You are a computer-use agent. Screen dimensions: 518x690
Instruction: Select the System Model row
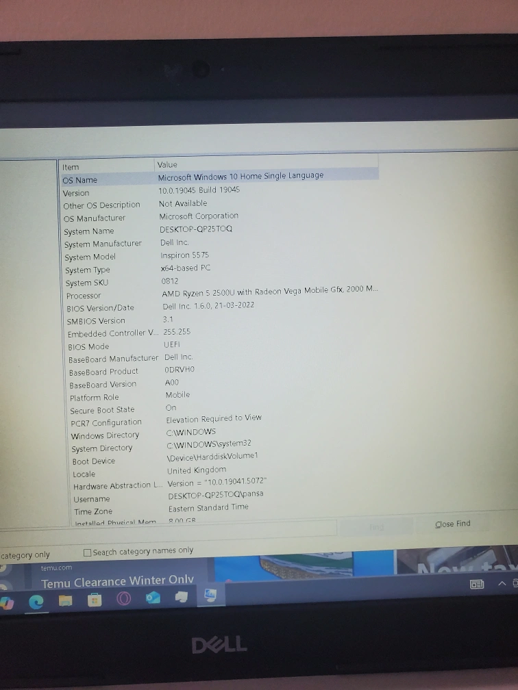tap(221, 256)
